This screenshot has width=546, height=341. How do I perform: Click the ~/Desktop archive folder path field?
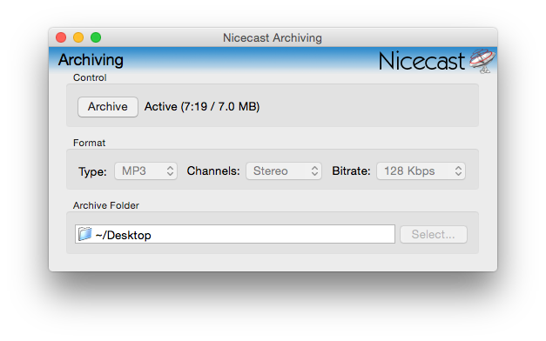(235, 234)
